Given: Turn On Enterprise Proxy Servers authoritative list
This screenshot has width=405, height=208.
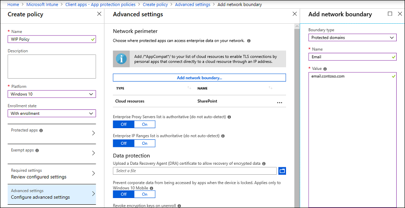Looking at the screenshot, I should [144, 124].
